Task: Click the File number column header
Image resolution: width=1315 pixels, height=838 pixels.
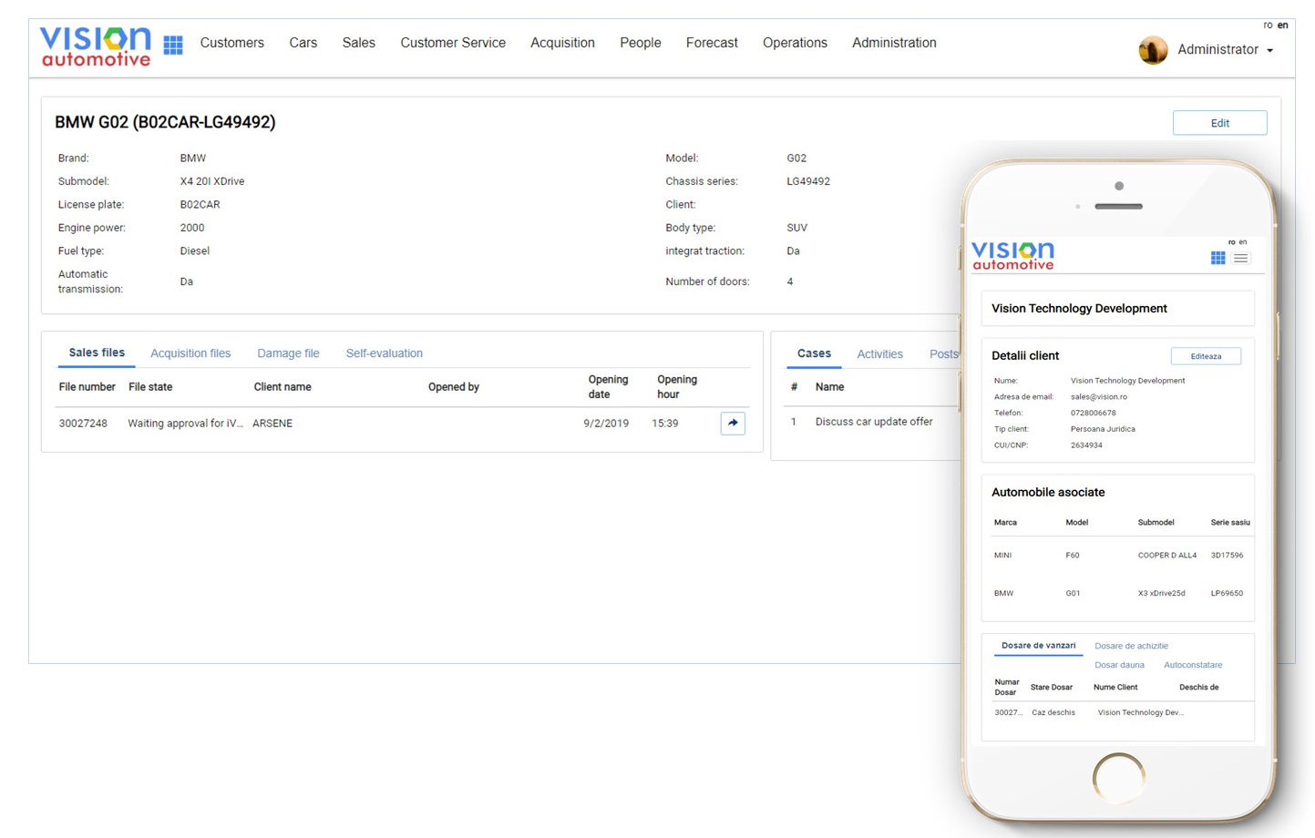Action: [87, 387]
